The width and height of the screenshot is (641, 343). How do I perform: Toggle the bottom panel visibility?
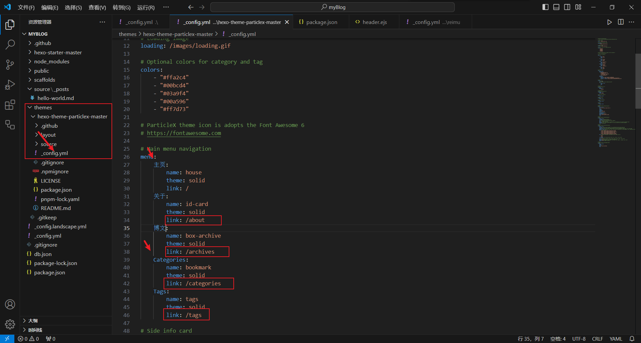(556, 7)
